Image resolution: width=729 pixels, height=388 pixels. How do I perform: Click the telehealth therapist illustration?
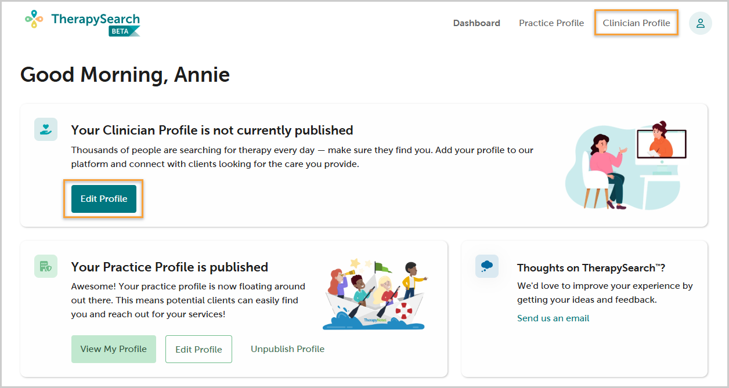click(x=626, y=165)
